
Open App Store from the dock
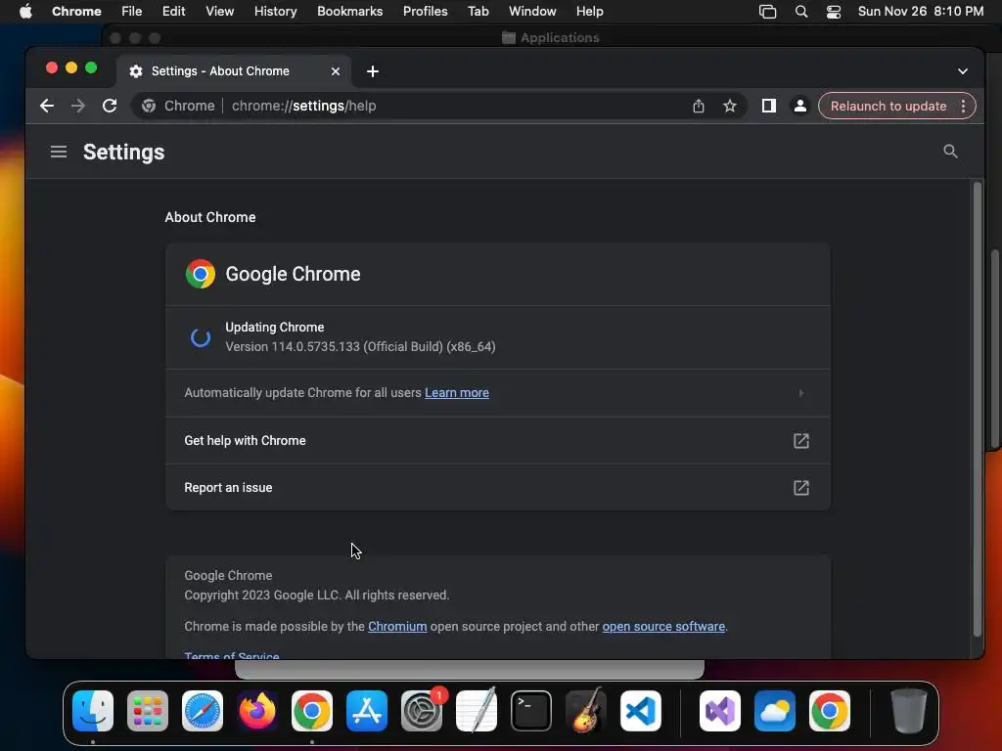pos(367,711)
